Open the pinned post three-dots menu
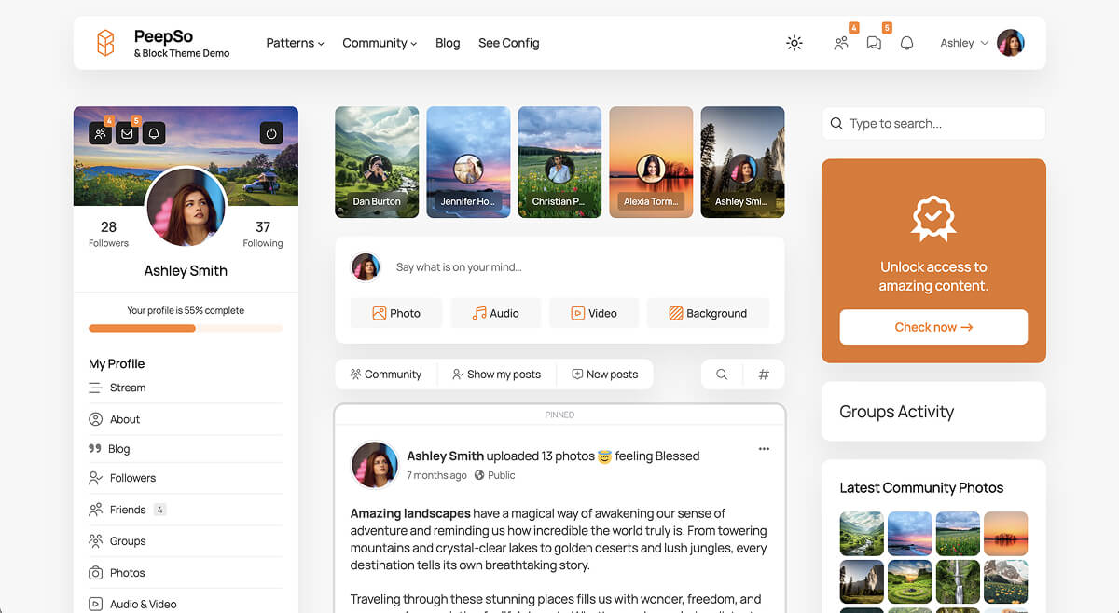This screenshot has height=613, width=1119. click(764, 449)
